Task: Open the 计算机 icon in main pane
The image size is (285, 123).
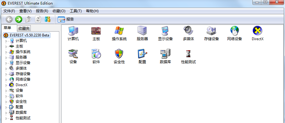Action: [x=73, y=31]
